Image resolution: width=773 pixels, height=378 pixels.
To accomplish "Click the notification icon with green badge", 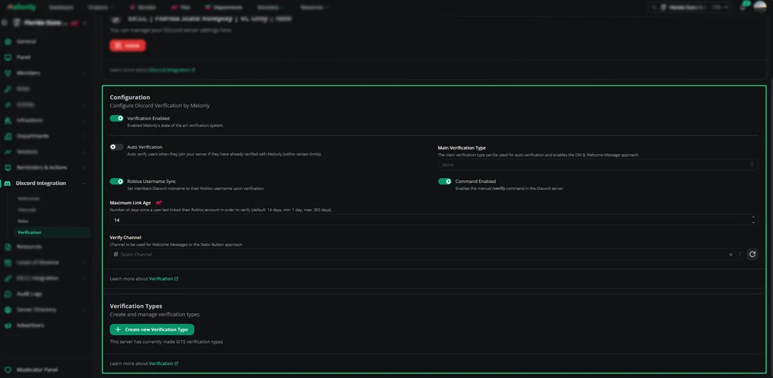I will pos(743,7).
